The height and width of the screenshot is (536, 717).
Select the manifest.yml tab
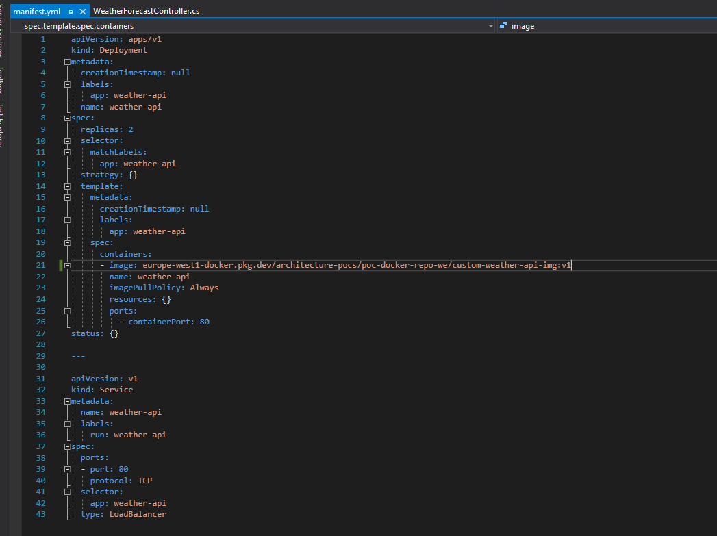click(38, 11)
